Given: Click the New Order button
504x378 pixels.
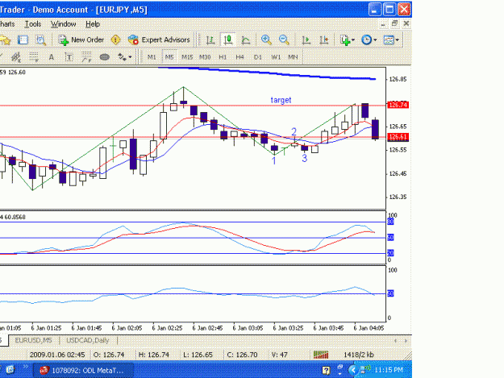Looking at the screenshot, I should [x=81, y=39].
